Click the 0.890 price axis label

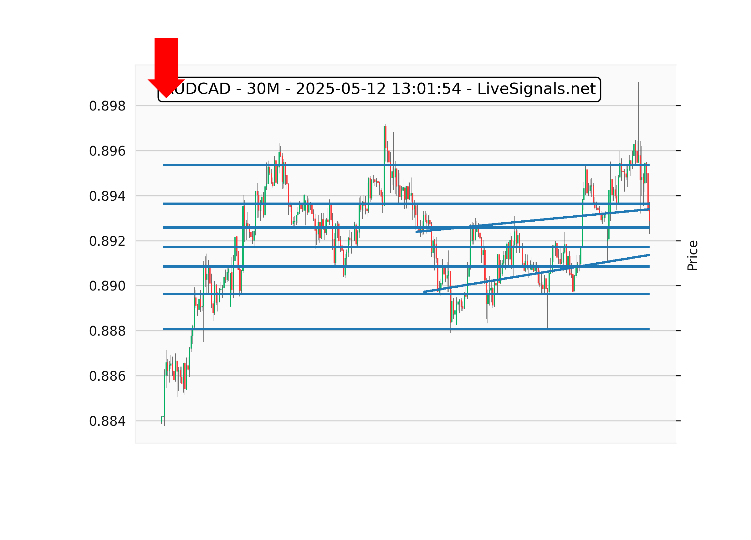[107, 286]
